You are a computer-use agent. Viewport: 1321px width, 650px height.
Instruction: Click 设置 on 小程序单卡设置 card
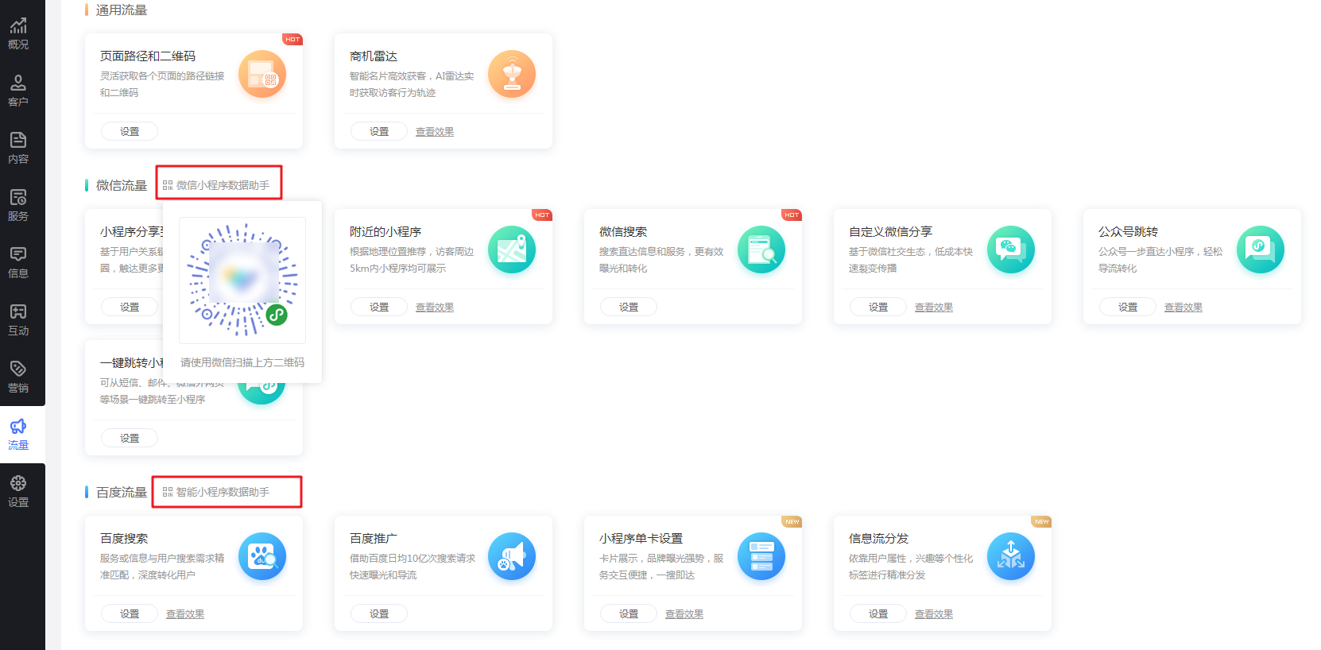pos(629,613)
